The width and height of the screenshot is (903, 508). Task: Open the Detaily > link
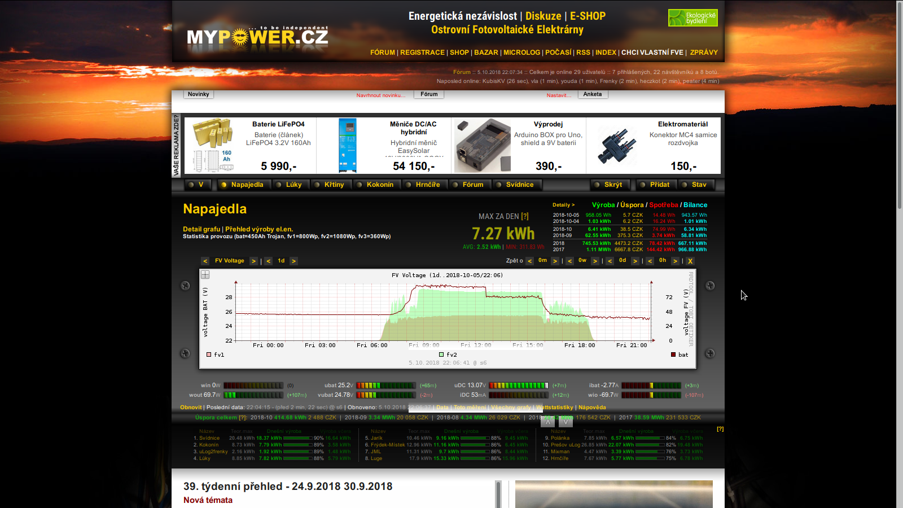(563, 205)
